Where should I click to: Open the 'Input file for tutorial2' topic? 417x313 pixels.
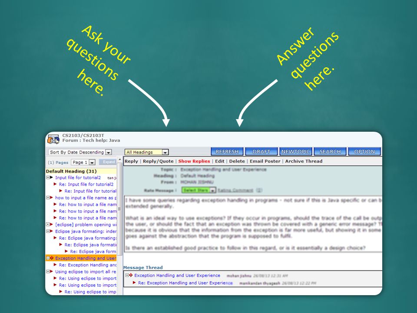(78, 177)
